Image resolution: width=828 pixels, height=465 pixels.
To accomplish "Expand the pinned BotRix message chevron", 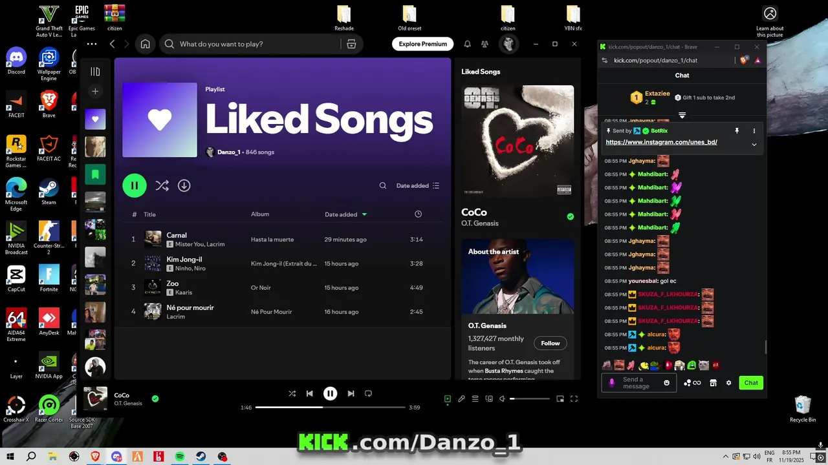I will (x=754, y=145).
